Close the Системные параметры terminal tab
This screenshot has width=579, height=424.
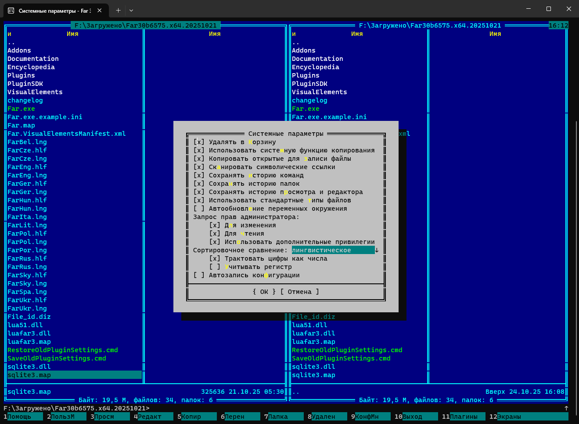(x=100, y=11)
